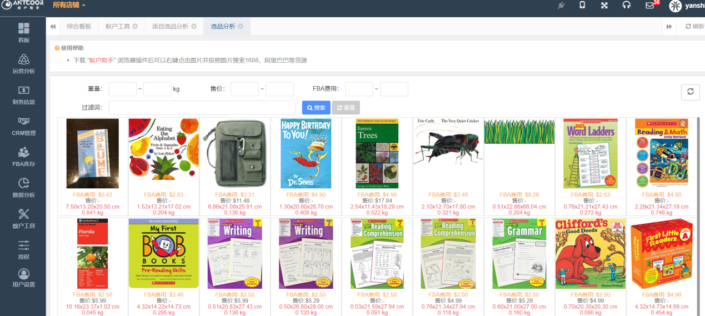Click the minimum 重量 weight input
The image size is (705, 316).
coord(122,89)
